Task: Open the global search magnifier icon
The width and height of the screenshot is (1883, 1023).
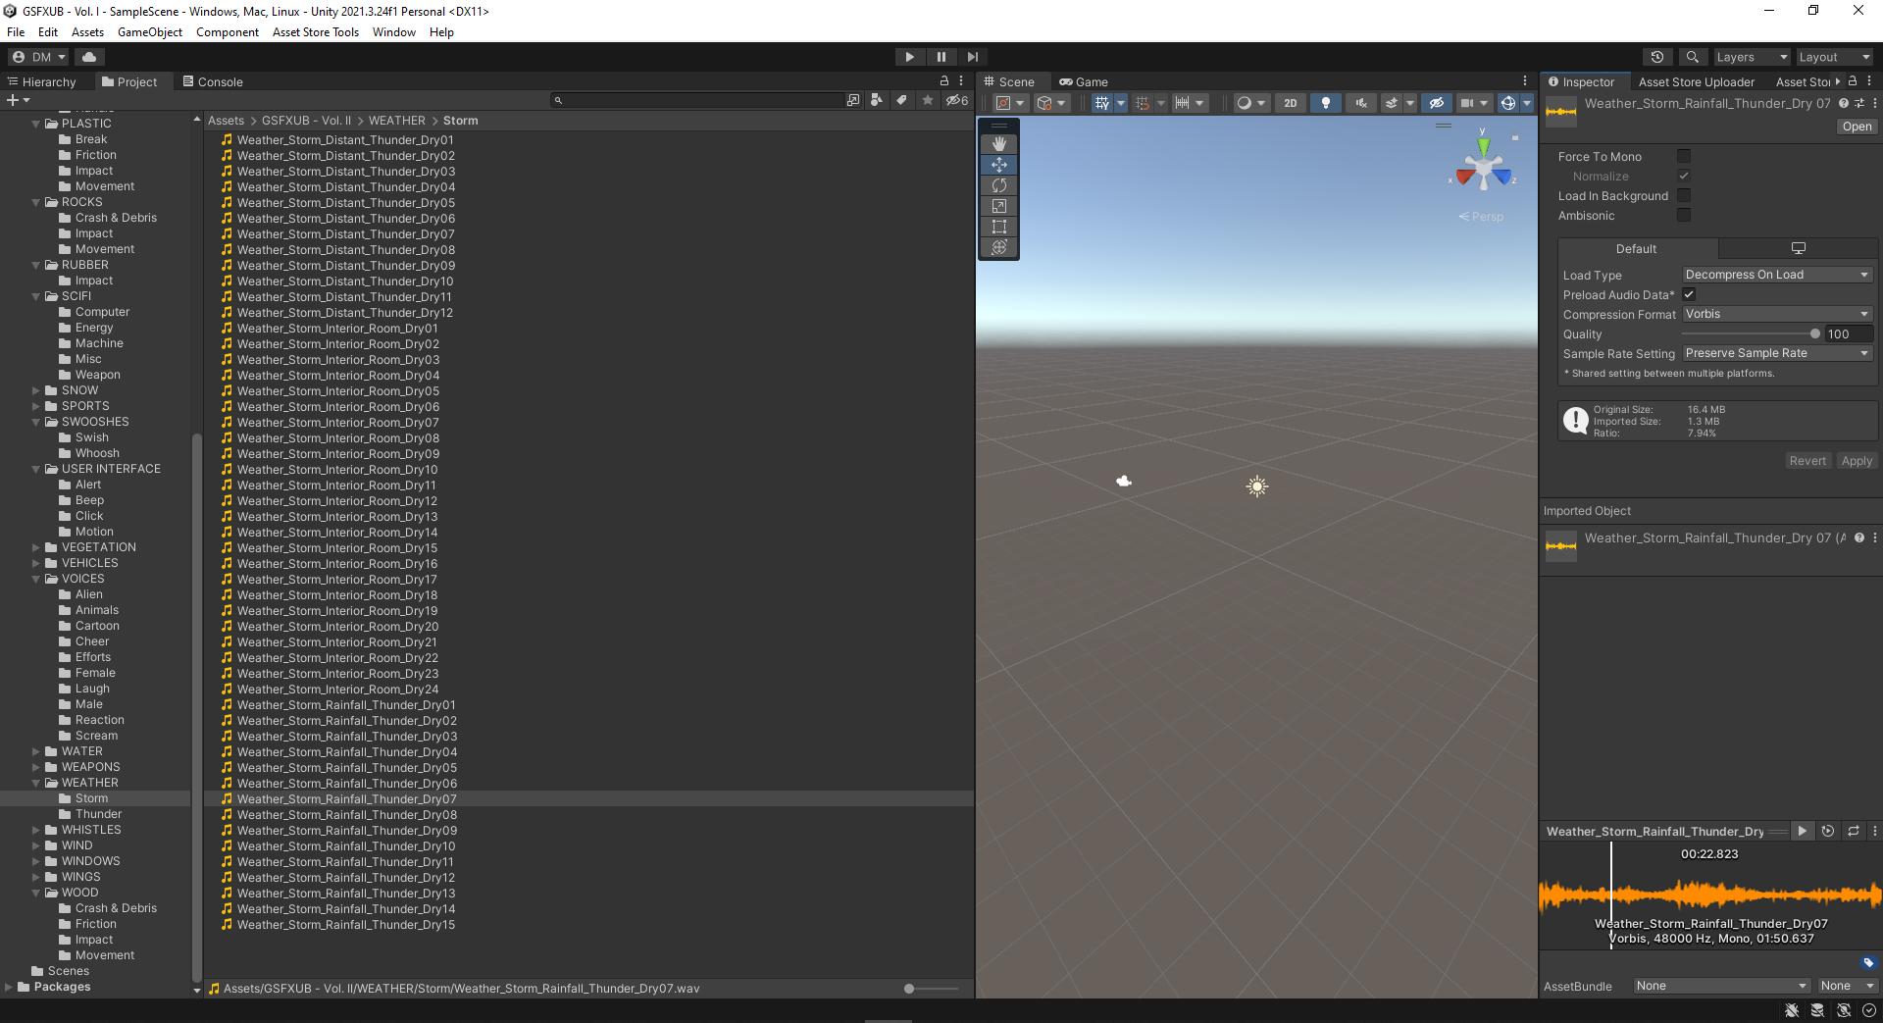Action: [1692, 57]
